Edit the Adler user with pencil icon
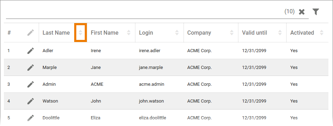The height and width of the screenshot is (126, 333). click(x=31, y=51)
